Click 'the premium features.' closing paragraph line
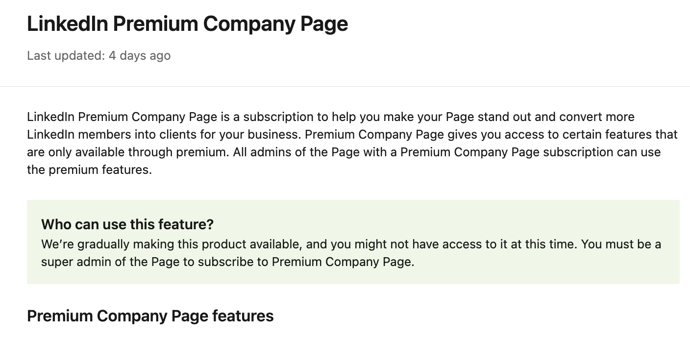The image size is (690, 339). click(90, 170)
